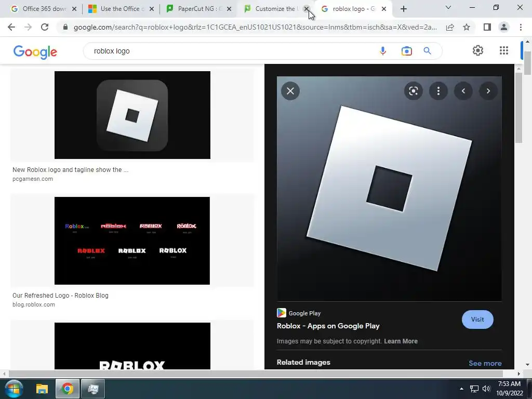532x399 pixels.
Task: Open New Roblox logo and tagline result
Action: (70, 170)
